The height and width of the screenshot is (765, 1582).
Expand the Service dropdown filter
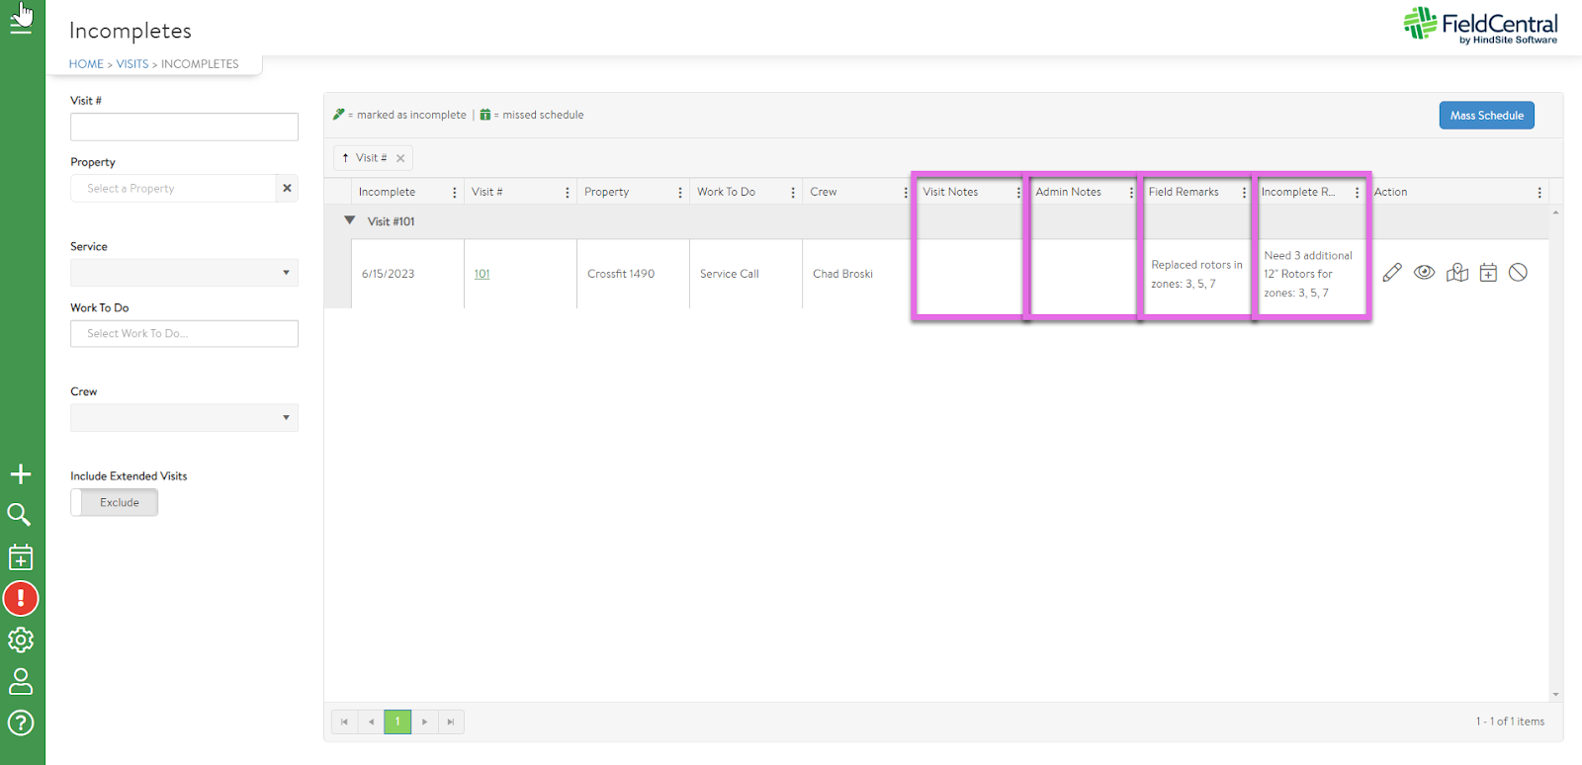(184, 273)
